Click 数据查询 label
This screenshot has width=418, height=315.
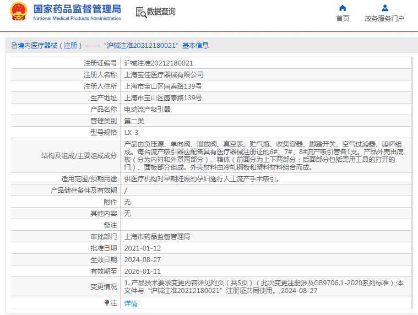(161, 12)
